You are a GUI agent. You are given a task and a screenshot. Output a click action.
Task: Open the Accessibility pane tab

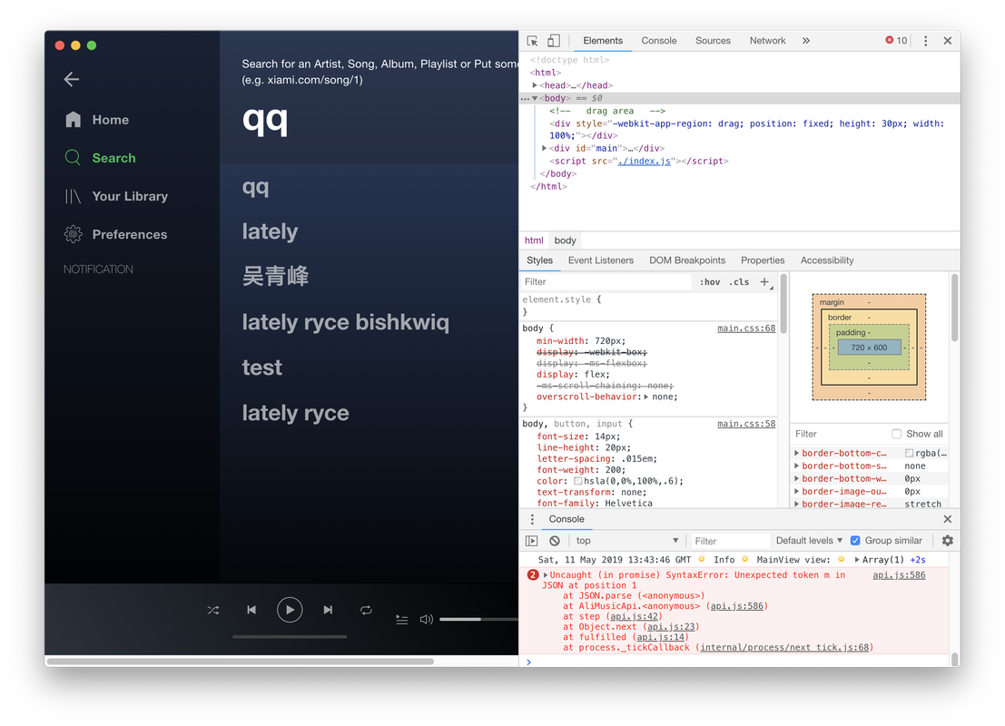(827, 260)
